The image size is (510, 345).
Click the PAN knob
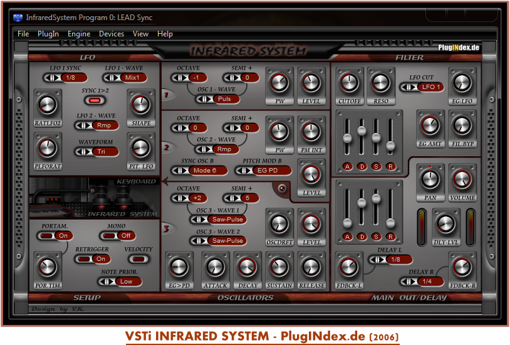click(x=430, y=180)
